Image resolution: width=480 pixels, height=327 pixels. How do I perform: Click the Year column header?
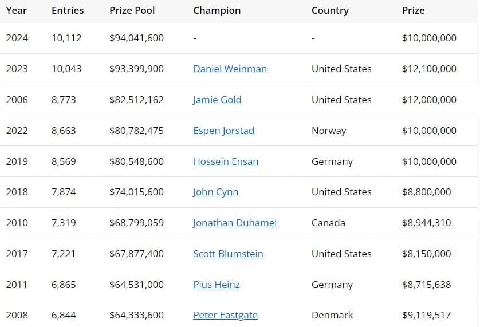click(17, 10)
